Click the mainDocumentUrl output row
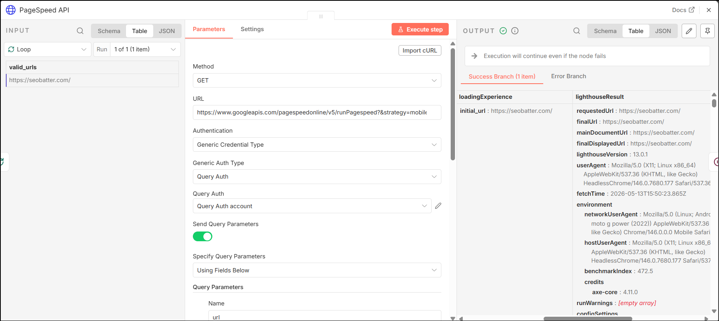This screenshot has width=719, height=321. [x=635, y=133]
